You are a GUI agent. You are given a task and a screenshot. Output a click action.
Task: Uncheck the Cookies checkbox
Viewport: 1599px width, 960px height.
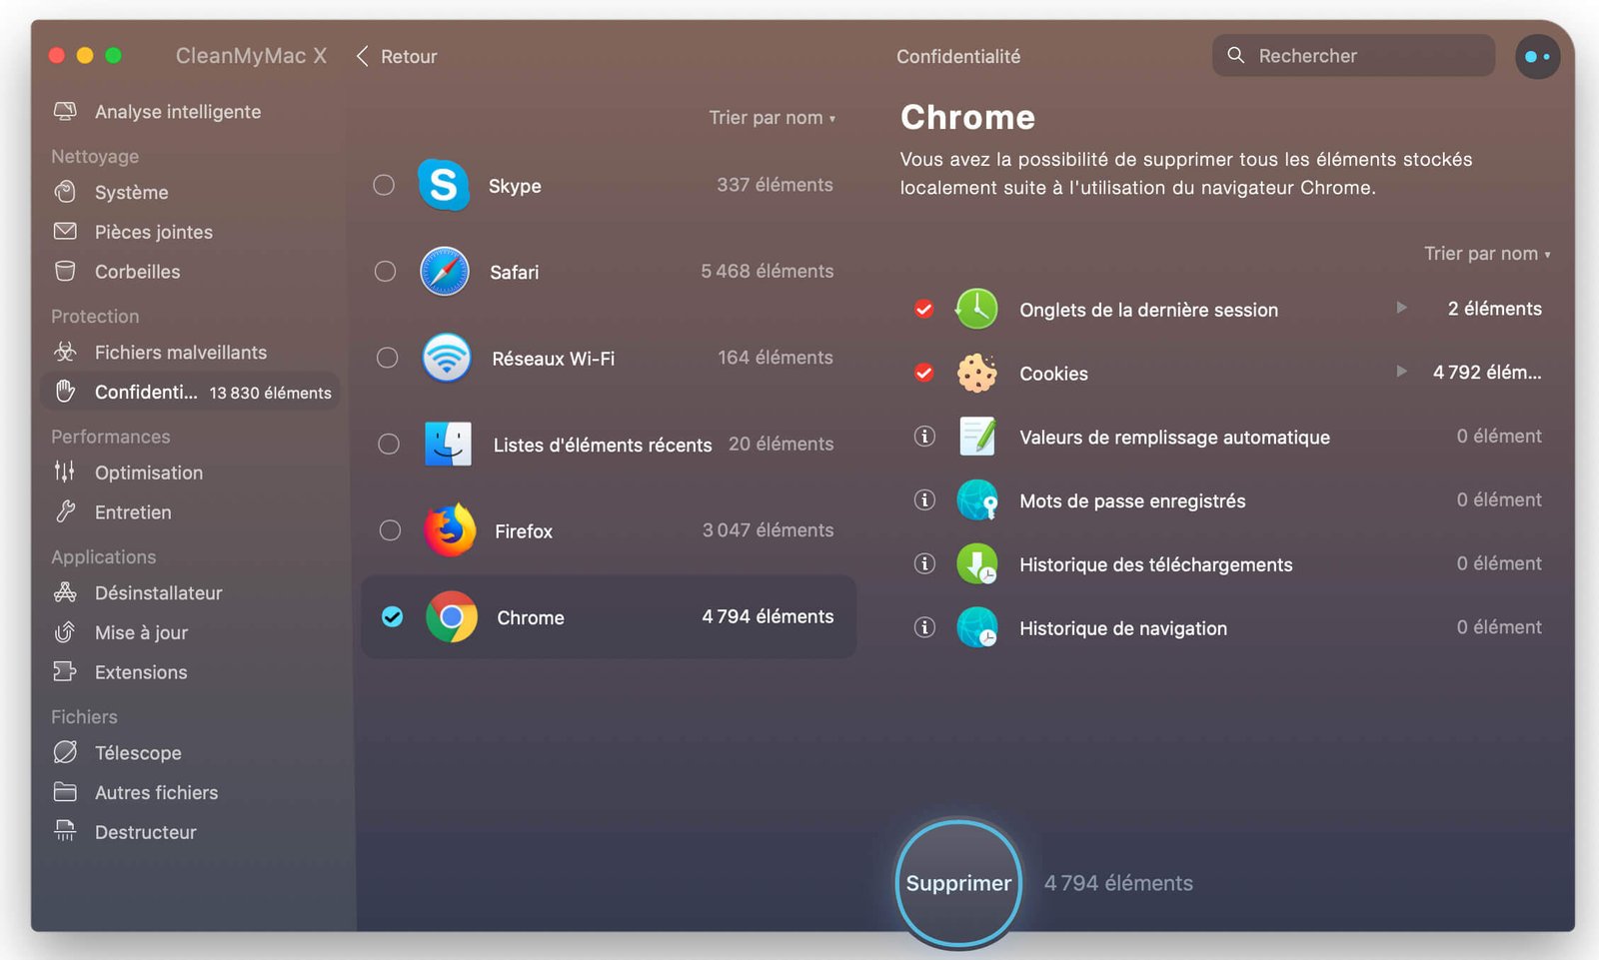[x=924, y=373]
